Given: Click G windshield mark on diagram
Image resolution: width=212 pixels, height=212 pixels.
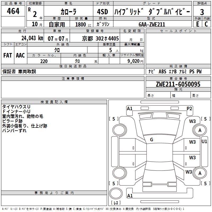Looking at the screenshot, I should click(152, 140).
